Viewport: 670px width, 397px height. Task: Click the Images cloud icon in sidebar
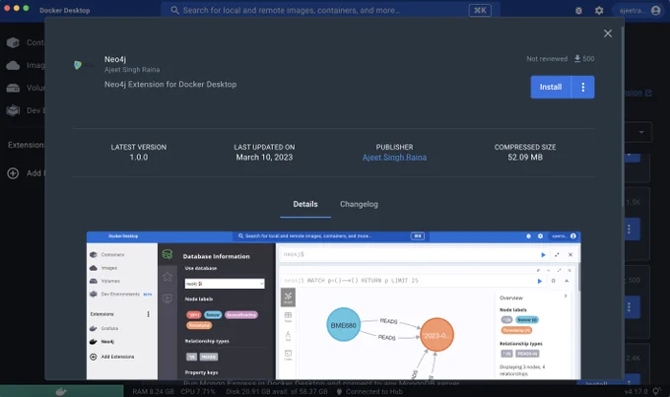[x=13, y=65]
